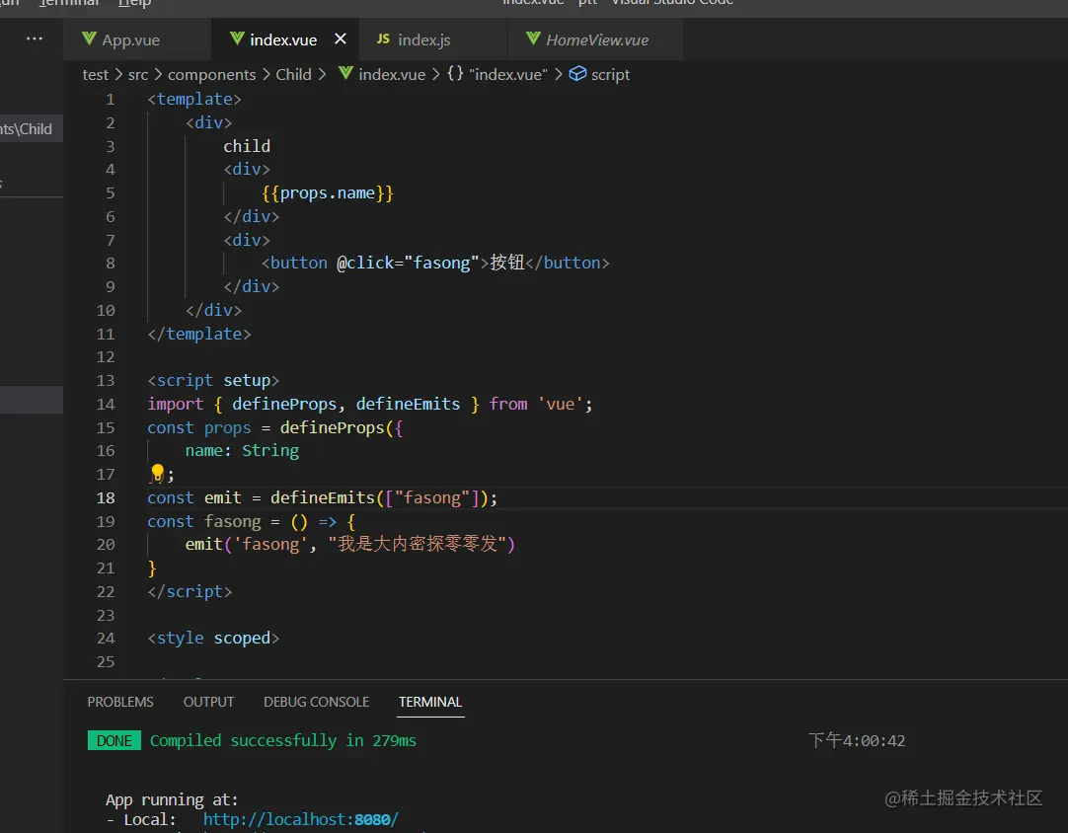Select the index.vue editor tab

(x=282, y=39)
